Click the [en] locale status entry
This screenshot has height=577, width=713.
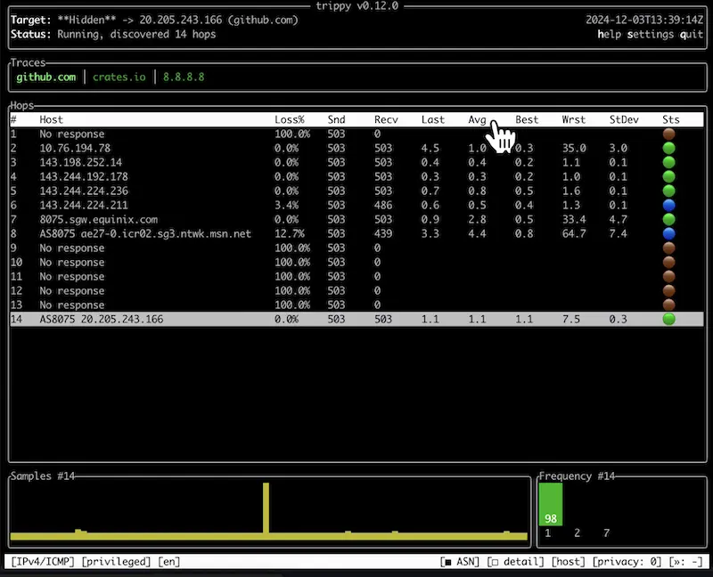(168, 562)
